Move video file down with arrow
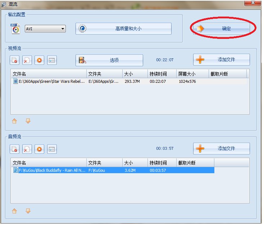The image size is (264, 229). tap(28, 121)
